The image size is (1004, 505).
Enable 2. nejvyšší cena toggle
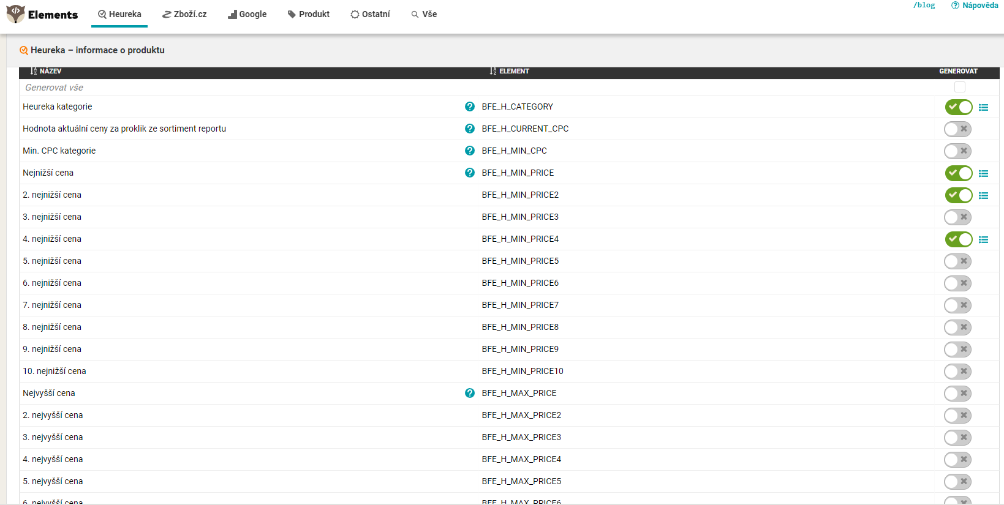957,416
